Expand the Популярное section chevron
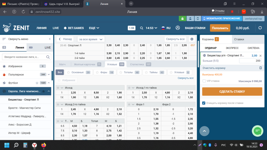Image resolution: width=267 pixels, height=150 pixels. point(49,74)
